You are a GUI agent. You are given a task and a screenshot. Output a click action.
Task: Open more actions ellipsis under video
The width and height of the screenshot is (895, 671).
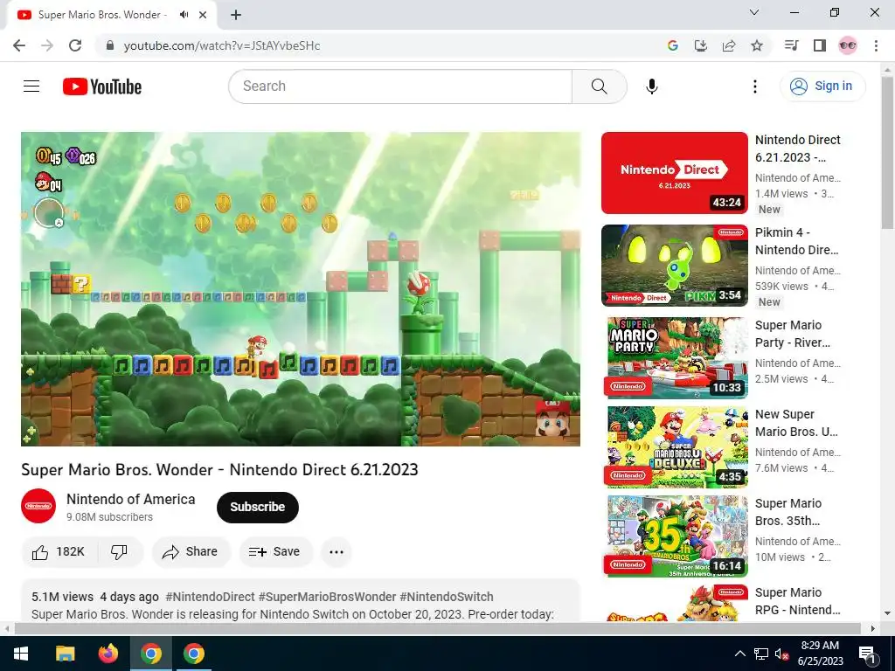coord(336,552)
